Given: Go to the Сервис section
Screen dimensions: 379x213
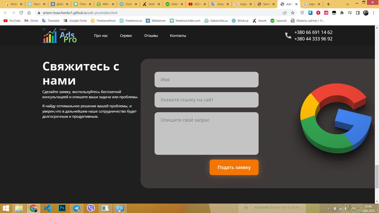Looking at the screenshot, I should [126, 36].
